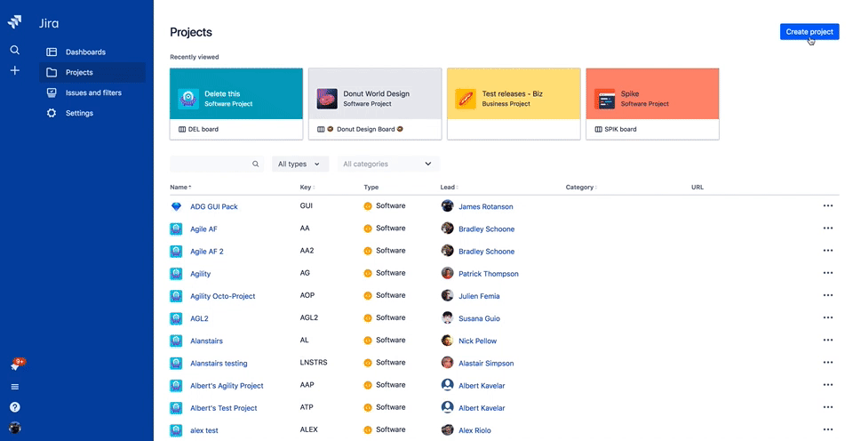Open more actions for Agile AF 2 row

click(828, 251)
